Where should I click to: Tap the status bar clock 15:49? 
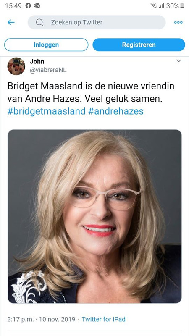click(x=13, y=6)
